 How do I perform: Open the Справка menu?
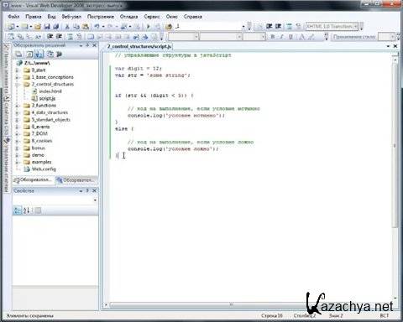[x=192, y=17]
